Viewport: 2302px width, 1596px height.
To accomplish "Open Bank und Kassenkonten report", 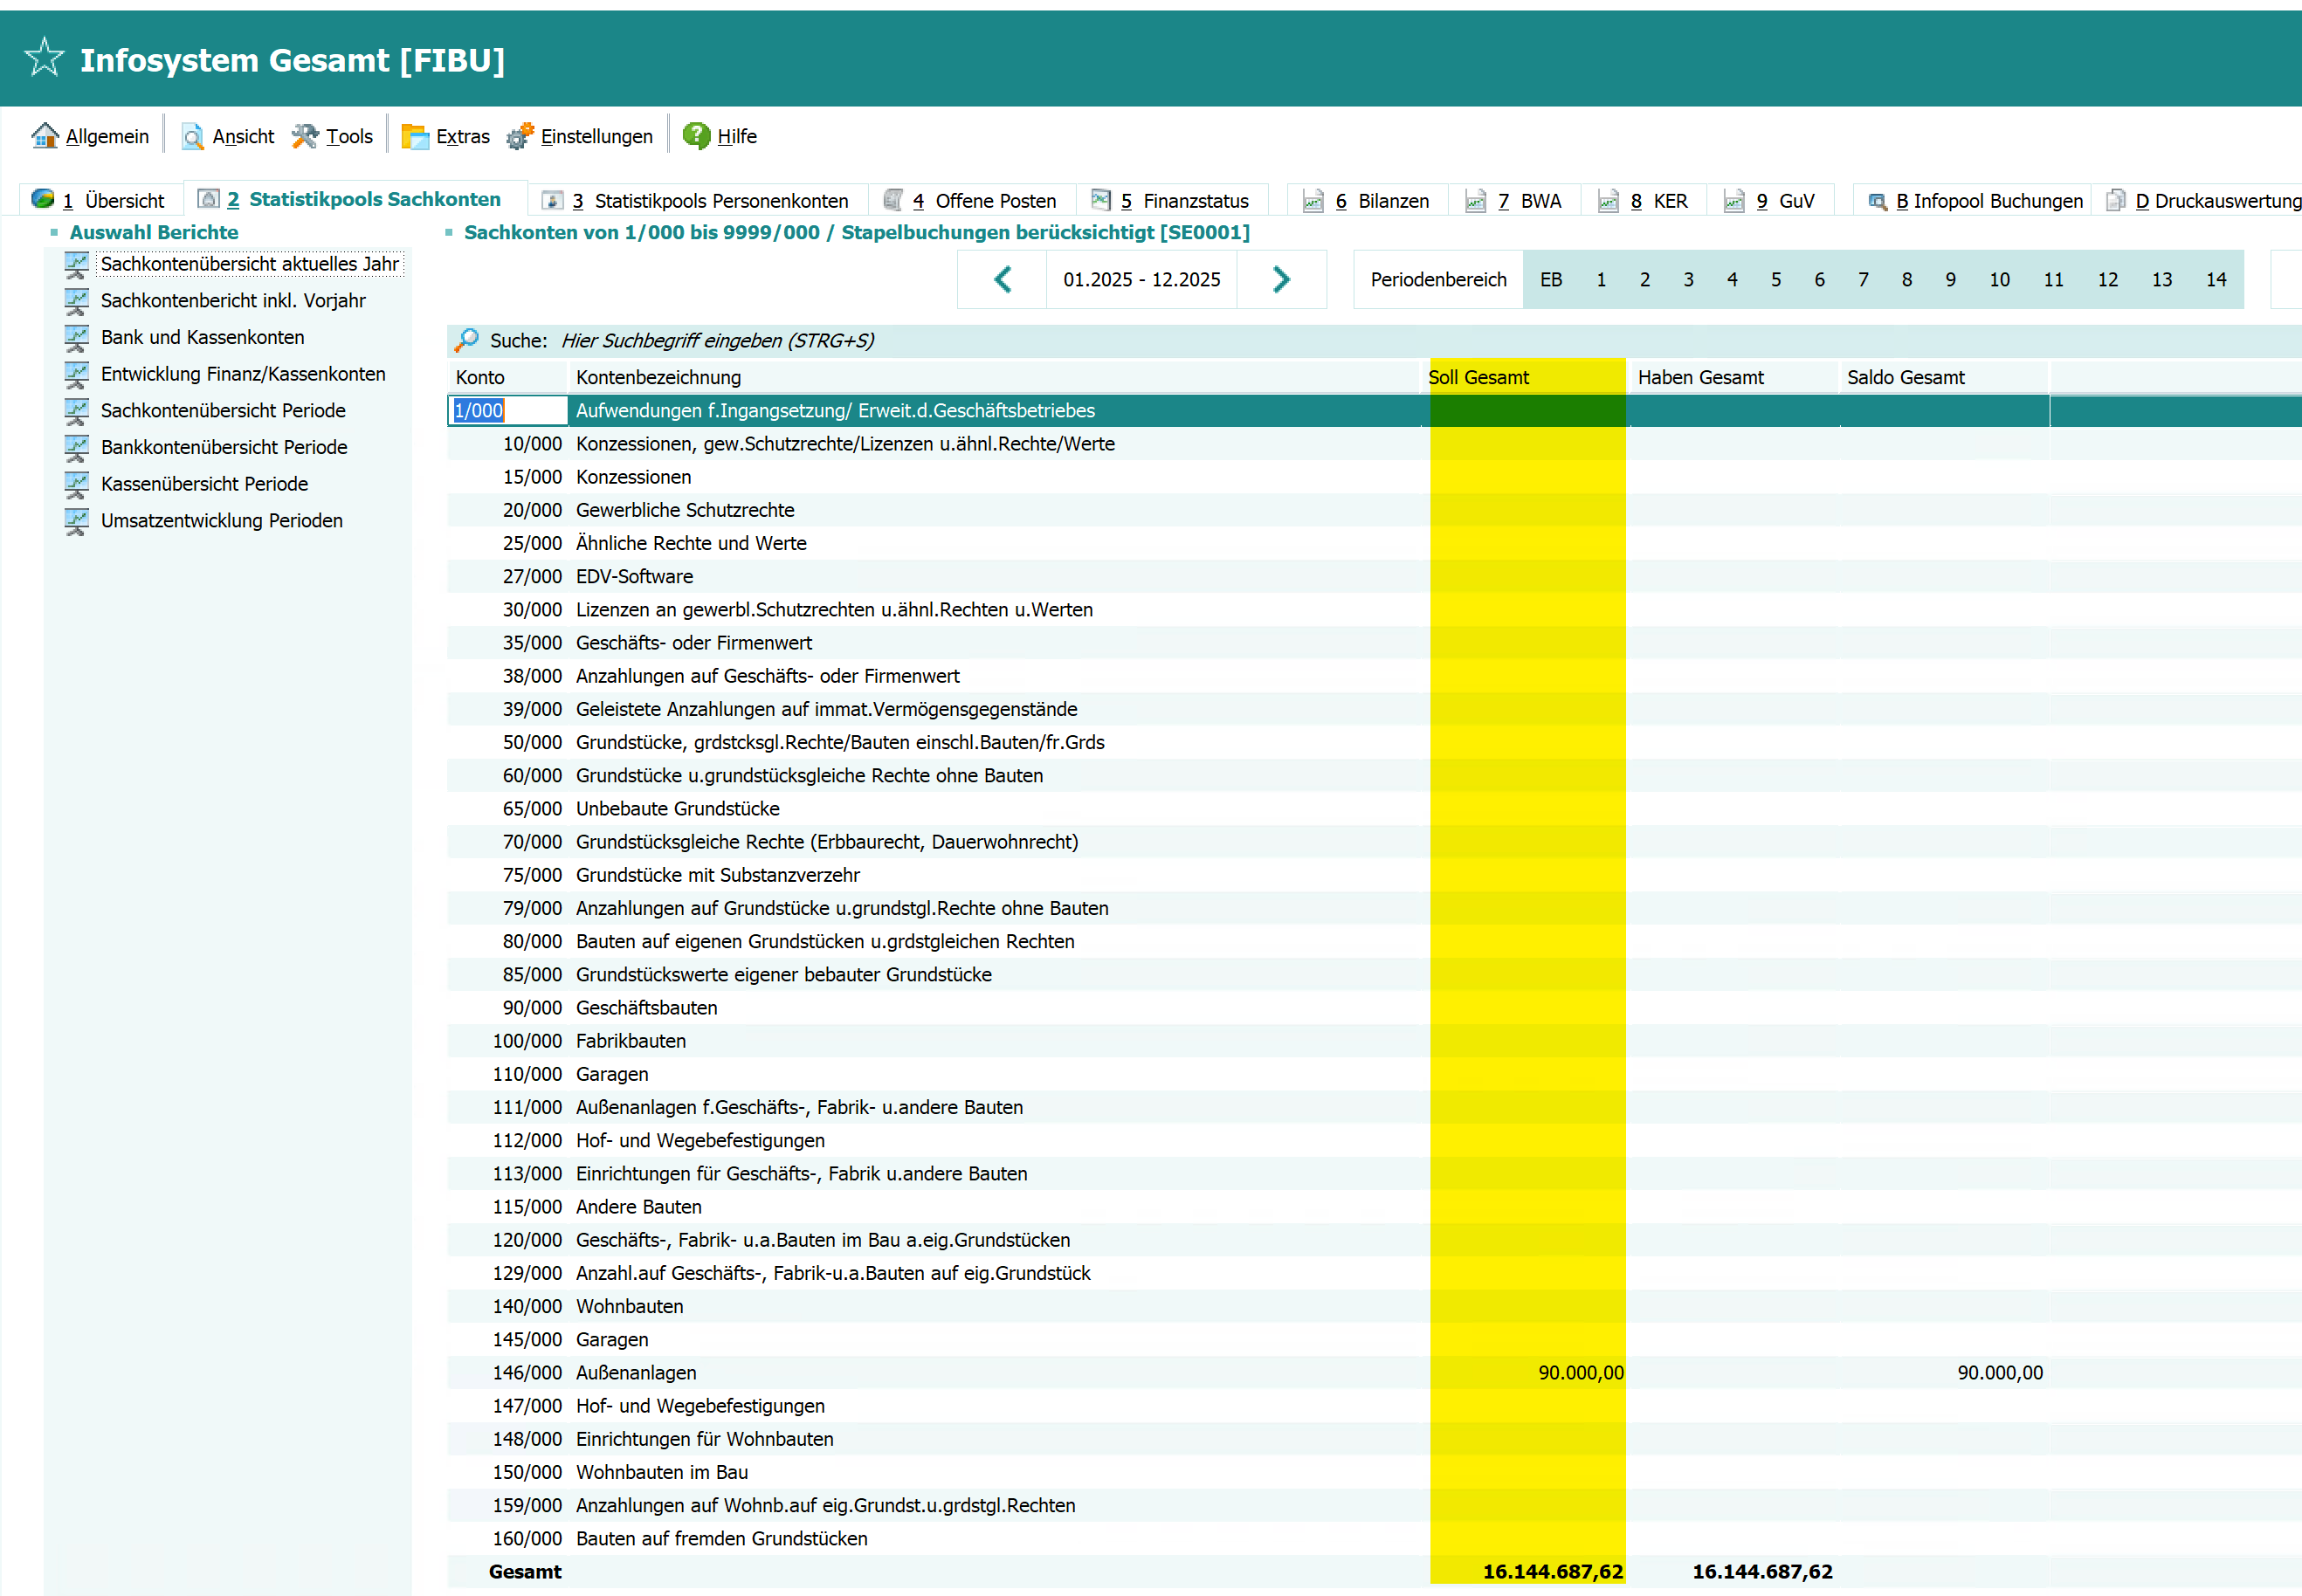I will coord(202,337).
